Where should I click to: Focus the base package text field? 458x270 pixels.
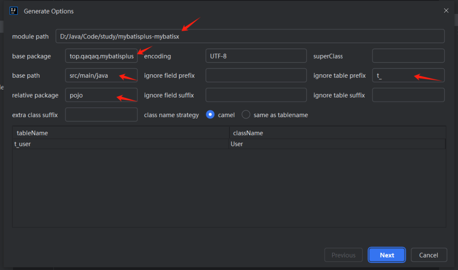[x=101, y=56]
